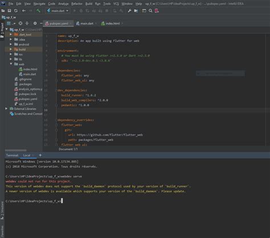Click the Run play icon
This screenshot has width=270, height=238.
(75, 11)
